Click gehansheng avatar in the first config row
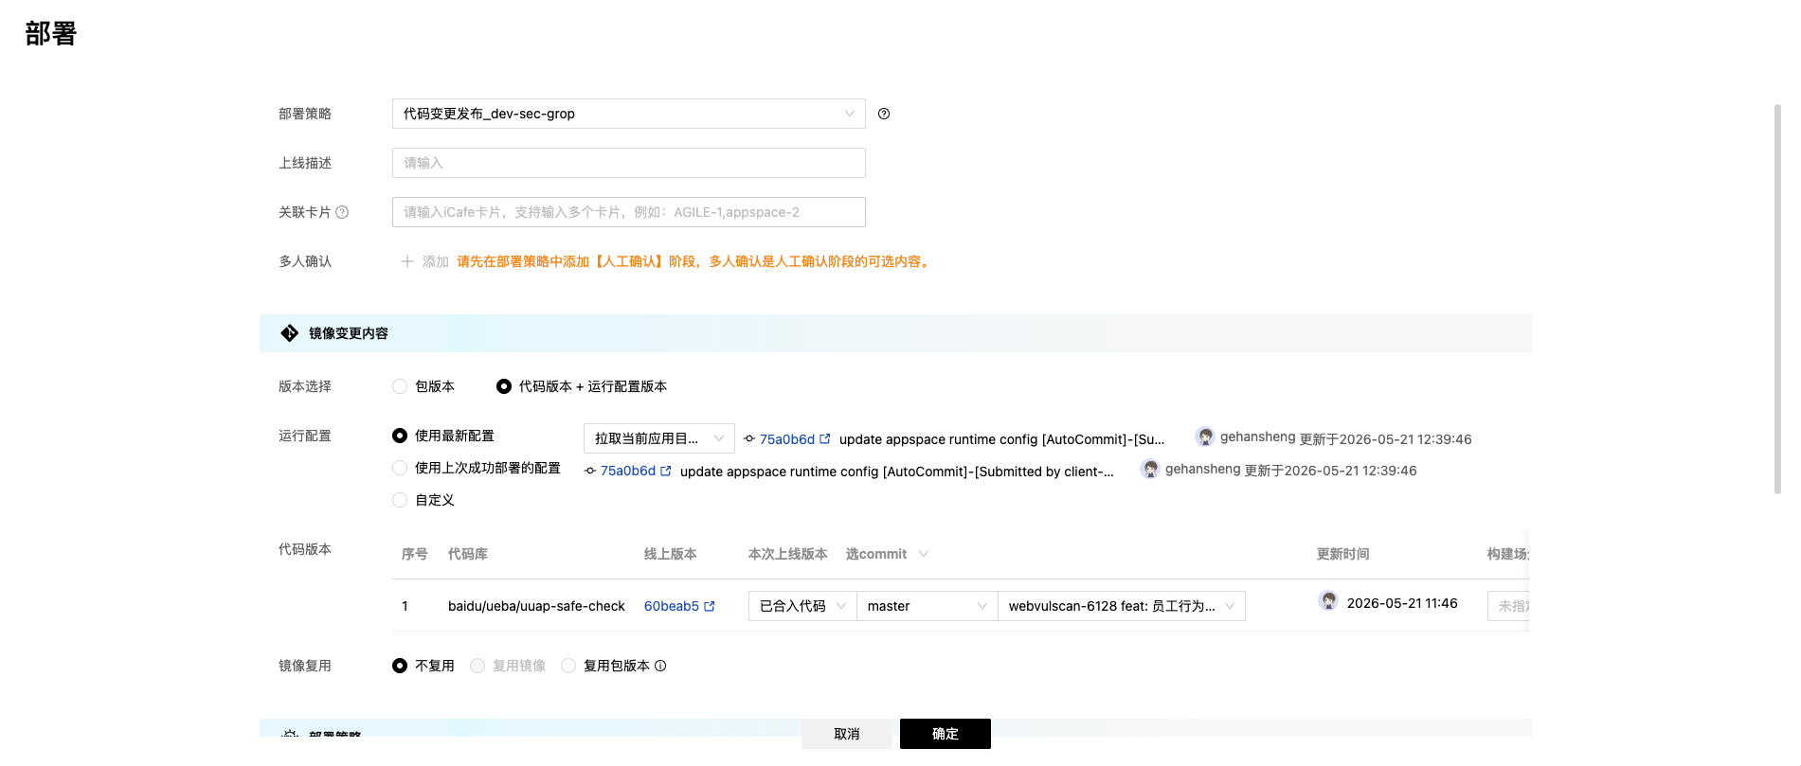This screenshot has height=766, width=1801. click(1205, 436)
